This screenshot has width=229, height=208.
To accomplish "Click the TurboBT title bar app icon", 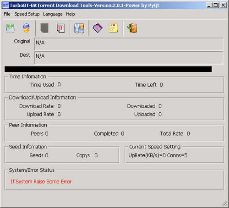I will tap(5, 5).
